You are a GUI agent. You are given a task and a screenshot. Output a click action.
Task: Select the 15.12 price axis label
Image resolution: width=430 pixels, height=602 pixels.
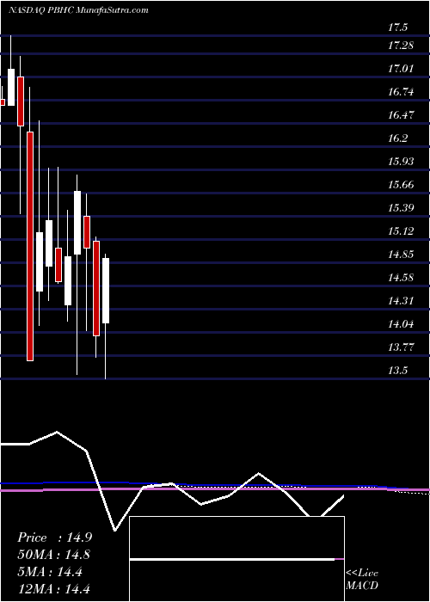coord(401,231)
